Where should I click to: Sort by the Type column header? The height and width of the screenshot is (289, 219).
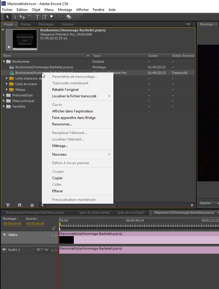(x=119, y=56)
